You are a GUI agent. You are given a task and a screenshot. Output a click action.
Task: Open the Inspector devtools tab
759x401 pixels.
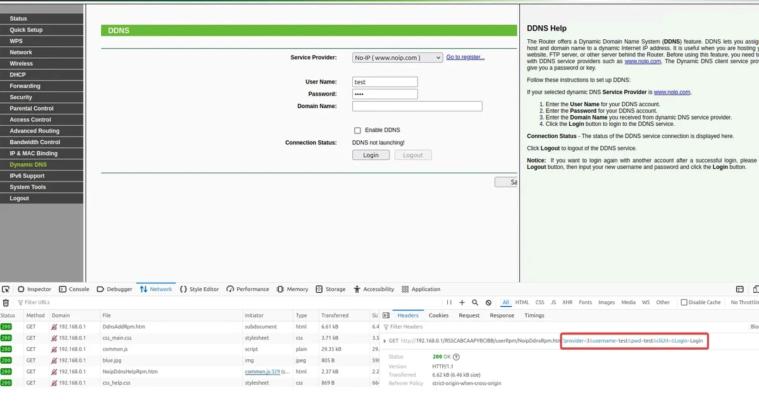pos(34,289)
